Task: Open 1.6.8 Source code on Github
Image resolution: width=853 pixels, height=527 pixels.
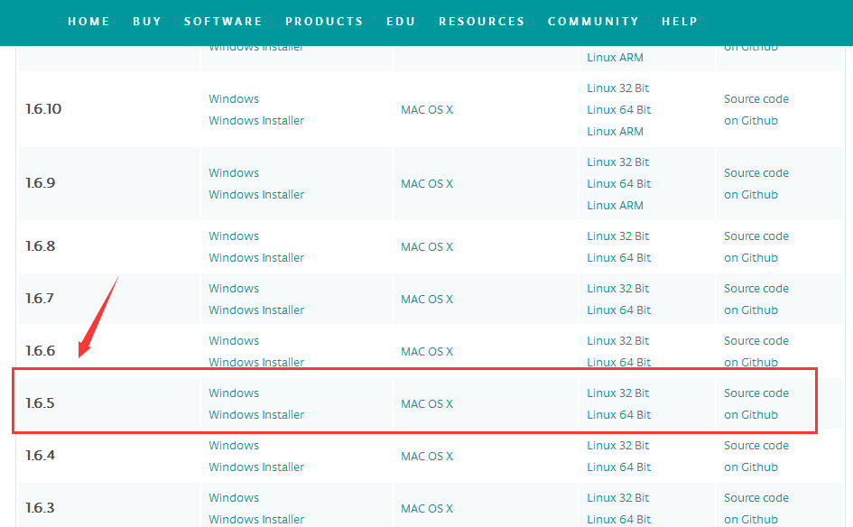Action: (x=756, y=247)
